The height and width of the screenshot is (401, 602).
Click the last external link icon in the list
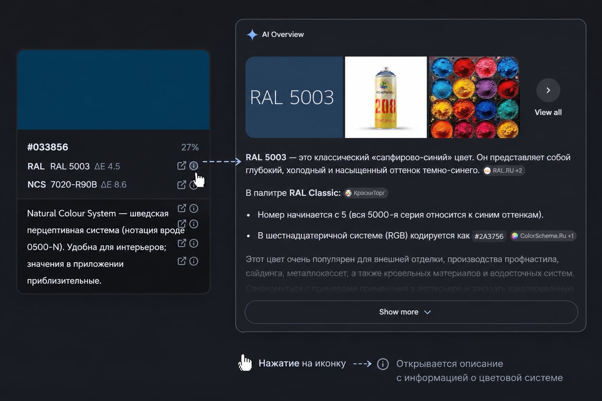tap(181, 261)
